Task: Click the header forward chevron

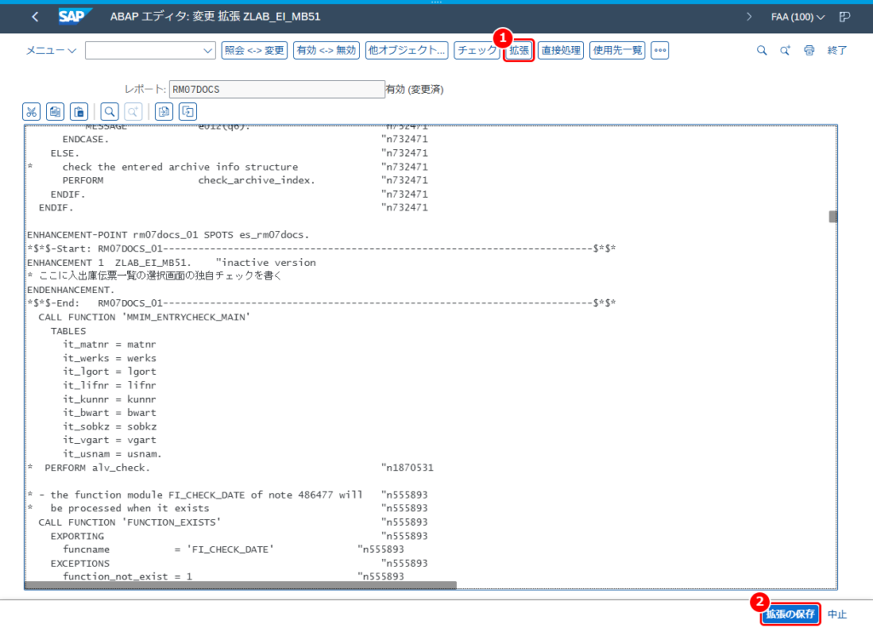Action: coord(749,17)
